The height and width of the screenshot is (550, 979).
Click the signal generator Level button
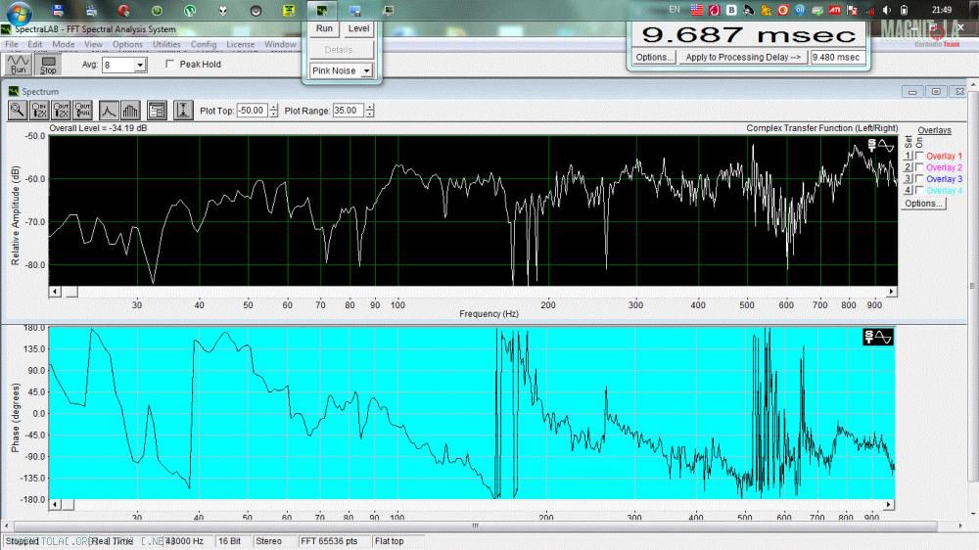click(x=358, y=28)
